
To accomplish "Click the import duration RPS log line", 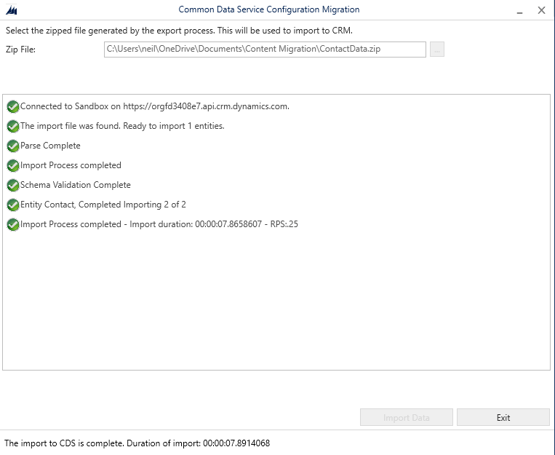I will click(159, 224).
